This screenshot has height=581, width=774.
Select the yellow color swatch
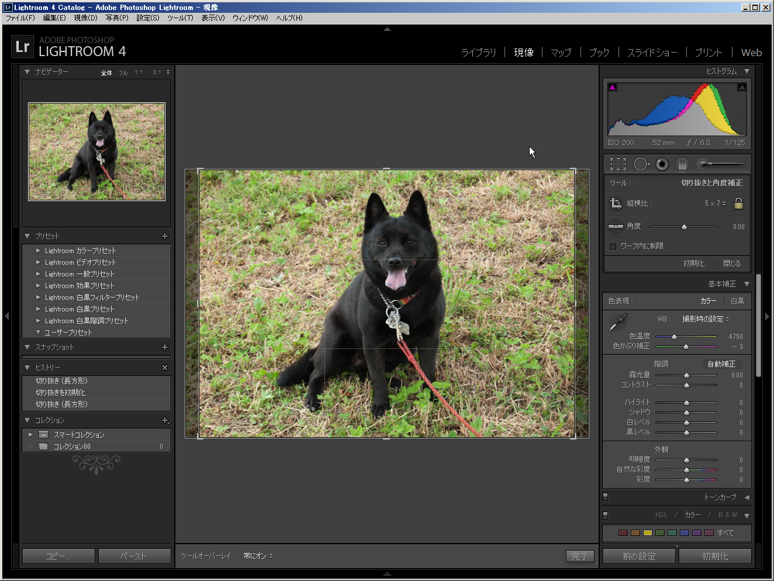point(647,532)
